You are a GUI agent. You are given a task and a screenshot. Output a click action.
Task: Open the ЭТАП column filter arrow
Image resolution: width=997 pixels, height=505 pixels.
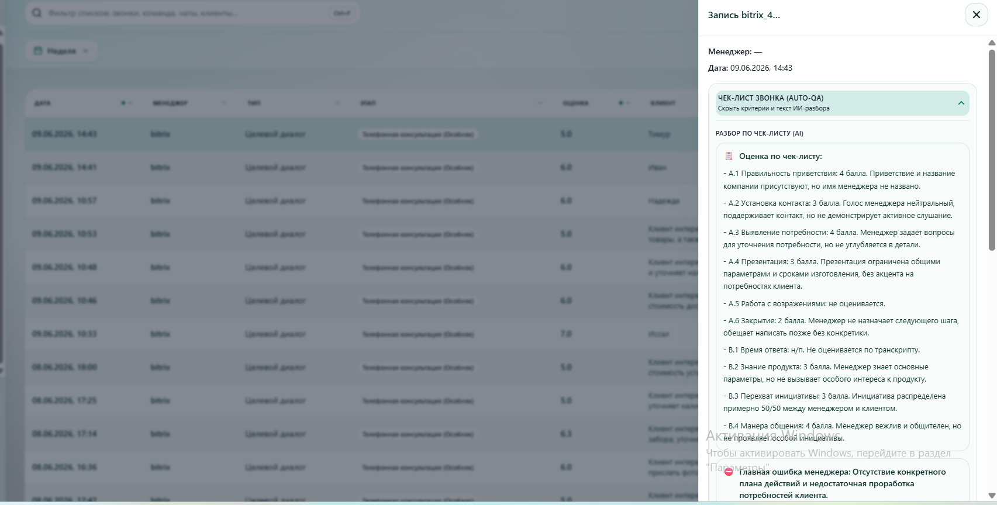click(540, 103)
